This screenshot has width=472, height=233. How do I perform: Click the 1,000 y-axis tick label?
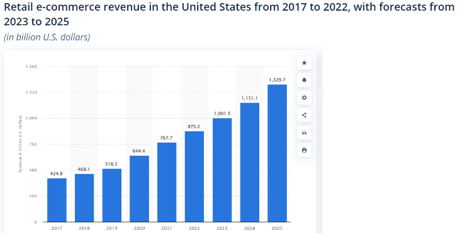(32, 118)
